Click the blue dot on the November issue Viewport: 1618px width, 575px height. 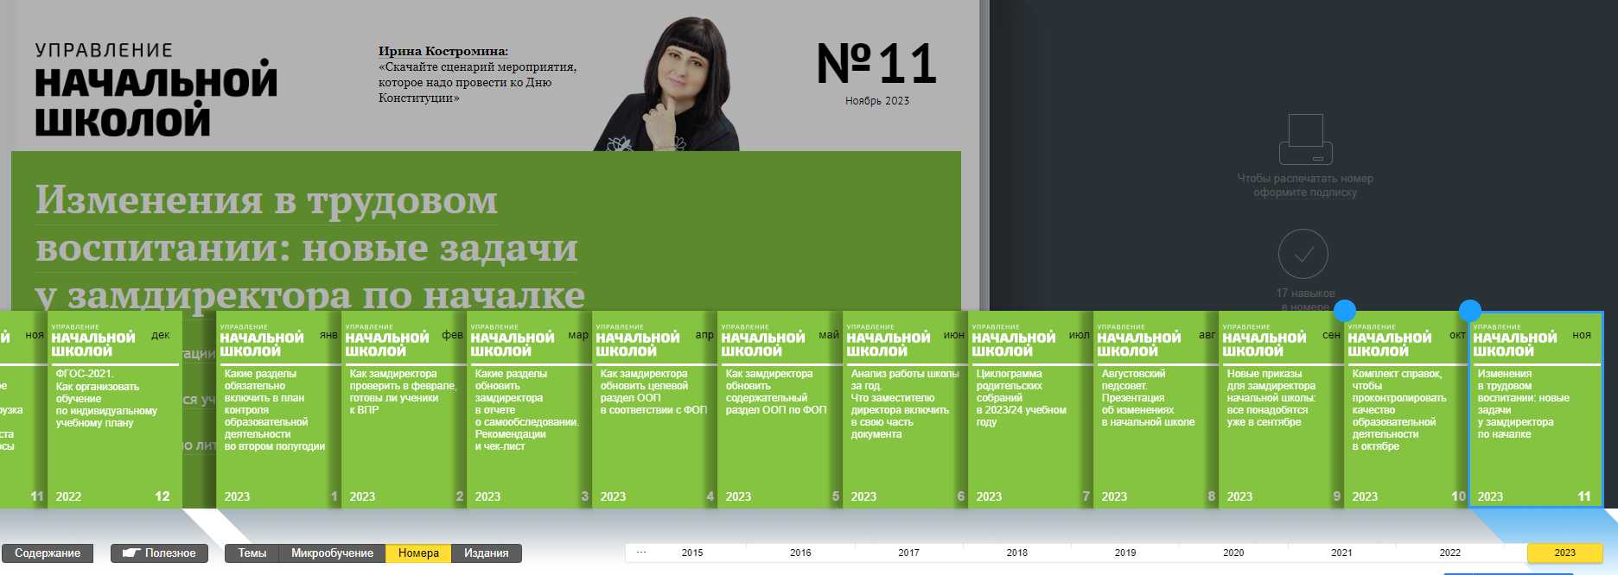click(1470, 311)
